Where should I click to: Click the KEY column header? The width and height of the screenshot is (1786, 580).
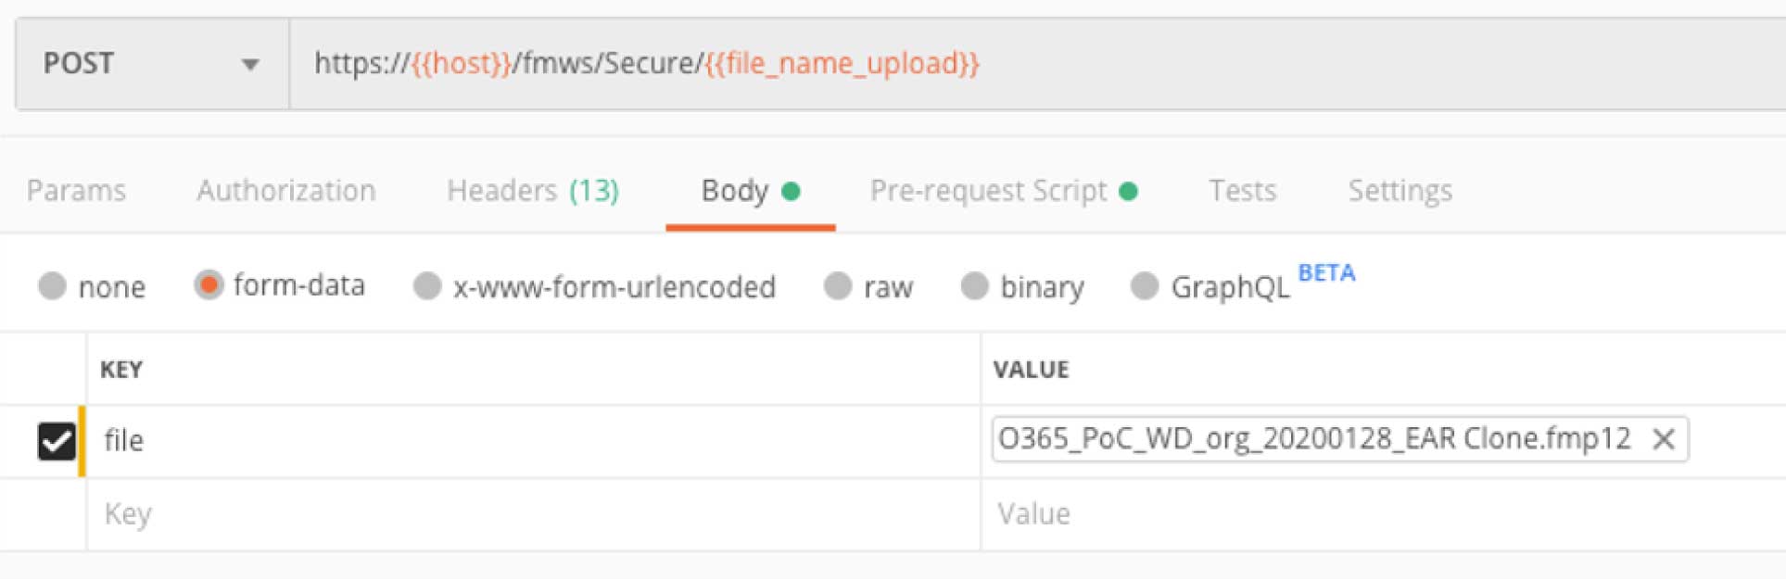(x=121, y=370)
